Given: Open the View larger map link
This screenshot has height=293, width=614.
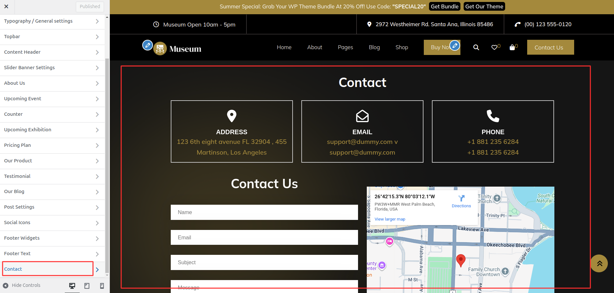Looking at the screenshot, I should [390, 219].
